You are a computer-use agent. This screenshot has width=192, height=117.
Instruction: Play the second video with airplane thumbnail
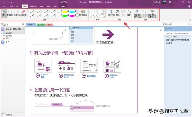[61, 76]
